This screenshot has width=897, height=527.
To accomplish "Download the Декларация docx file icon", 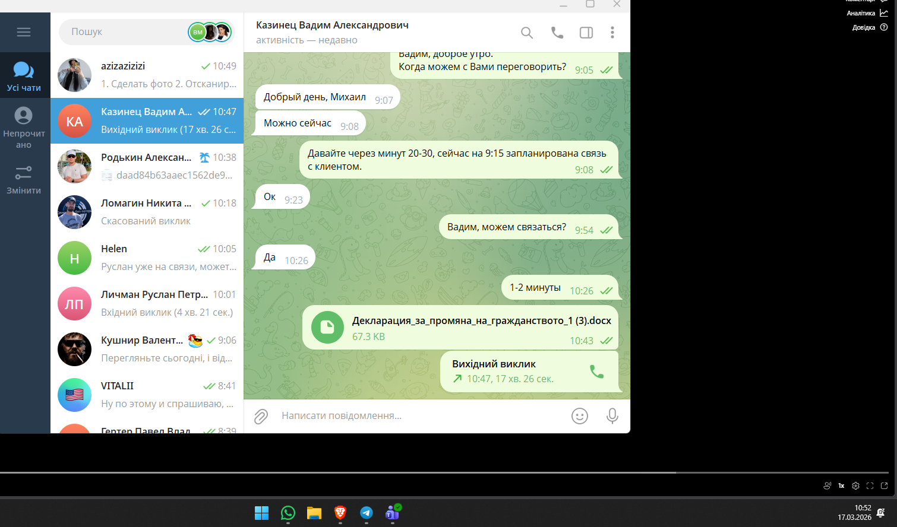I will (x=327, y=327).
